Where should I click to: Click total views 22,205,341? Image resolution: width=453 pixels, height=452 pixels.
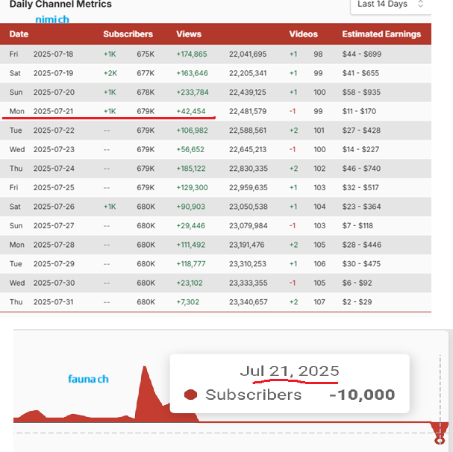pos(248,73)
